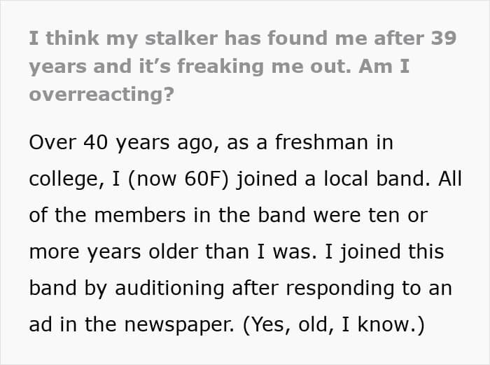Click the word "Over" starting the paragraph

click(x=53, y=142)
